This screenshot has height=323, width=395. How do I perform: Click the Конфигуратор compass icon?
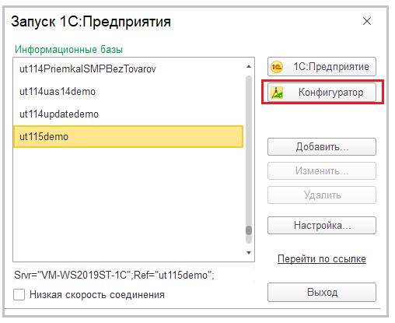[277, 93]
